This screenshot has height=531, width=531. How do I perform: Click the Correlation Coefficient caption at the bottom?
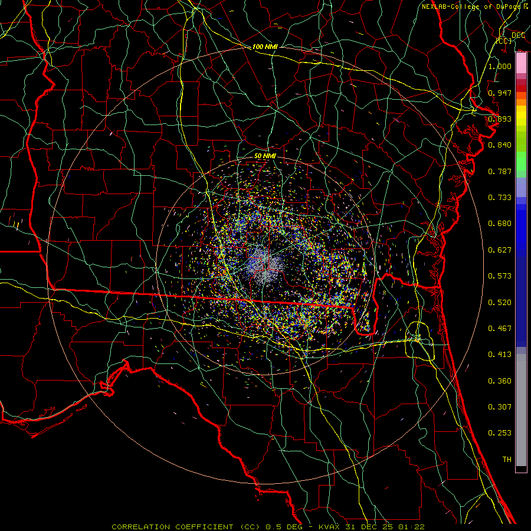coord(268,527)
